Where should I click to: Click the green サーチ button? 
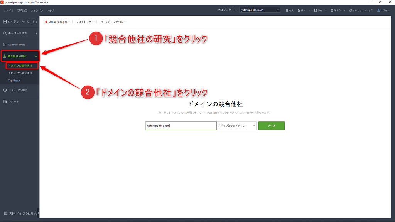click(271, 126)
